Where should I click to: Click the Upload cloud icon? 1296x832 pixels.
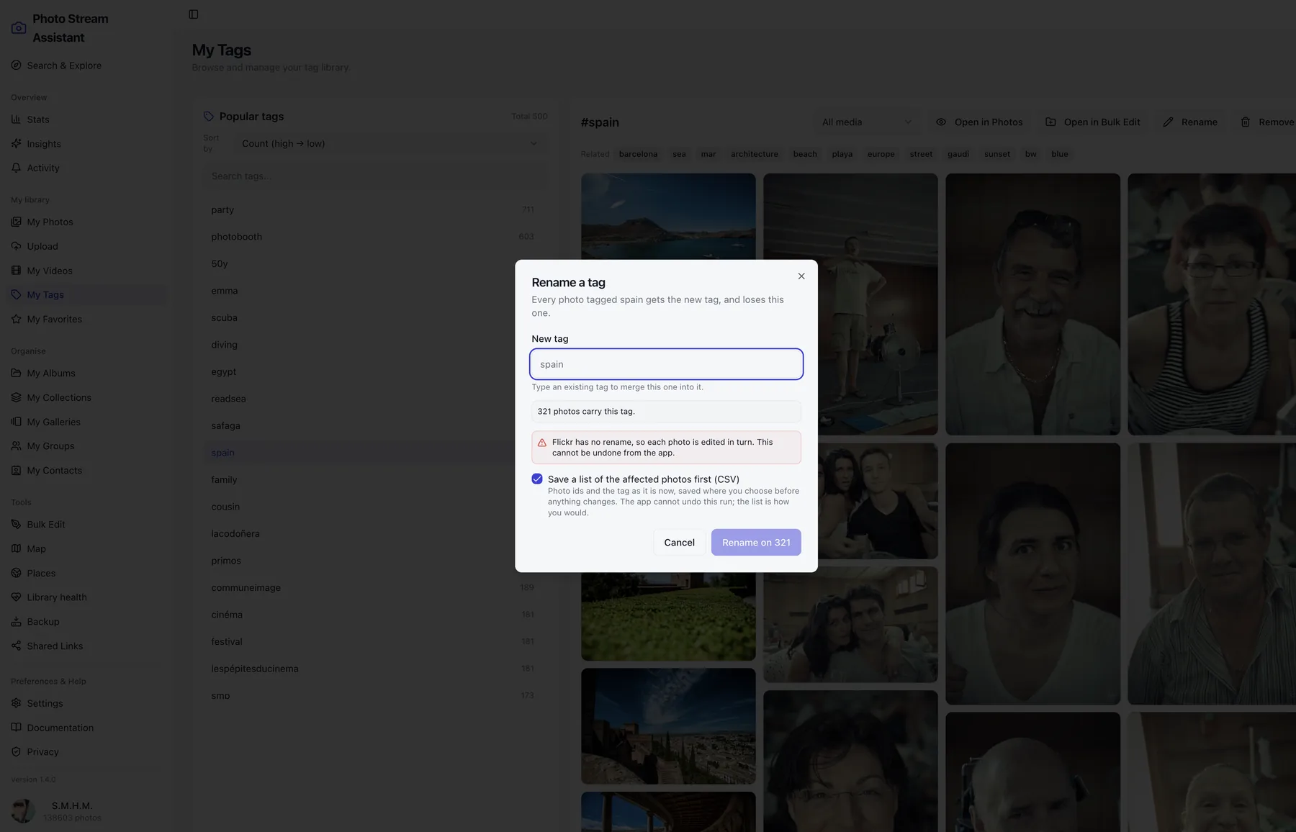pos(16,246)
